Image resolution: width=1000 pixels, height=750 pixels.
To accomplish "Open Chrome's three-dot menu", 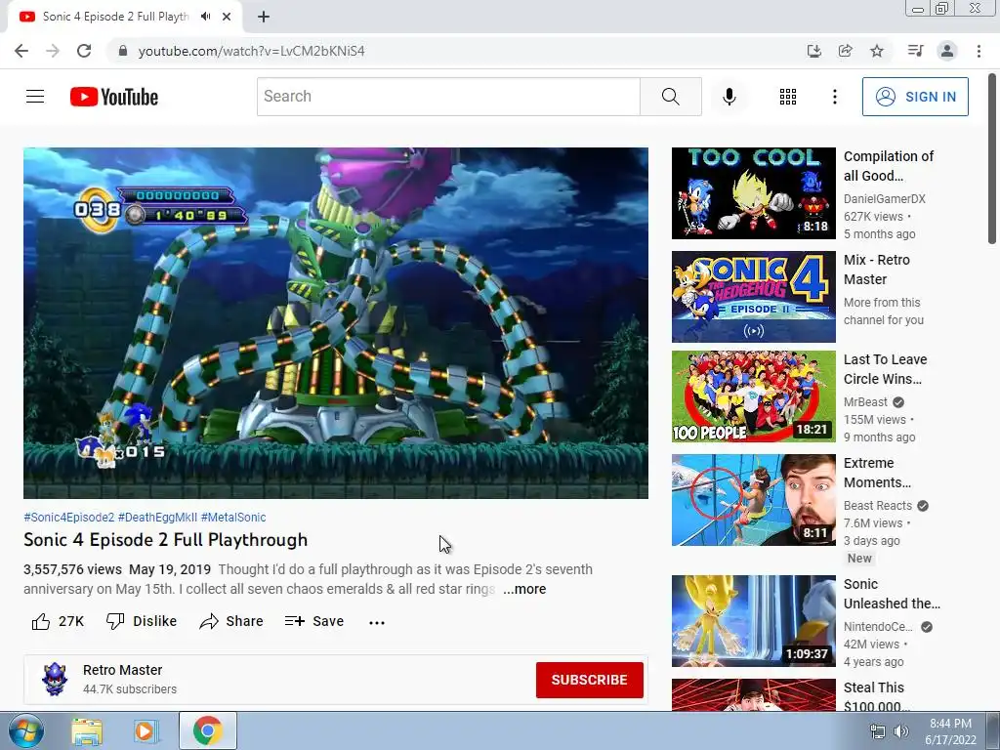I will pyautogui.click(x=979, y=51).
